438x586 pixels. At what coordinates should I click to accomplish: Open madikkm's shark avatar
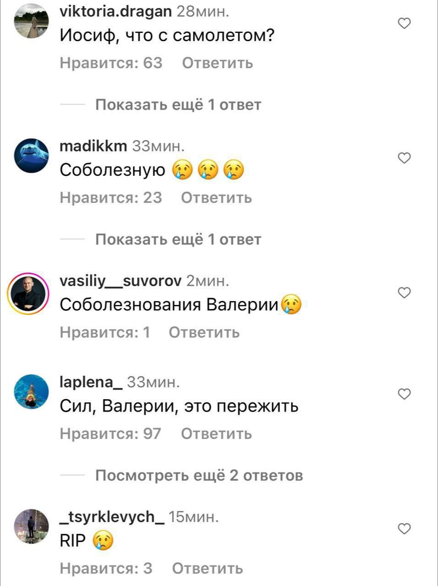pyautogui.click(x=32, y=156)
